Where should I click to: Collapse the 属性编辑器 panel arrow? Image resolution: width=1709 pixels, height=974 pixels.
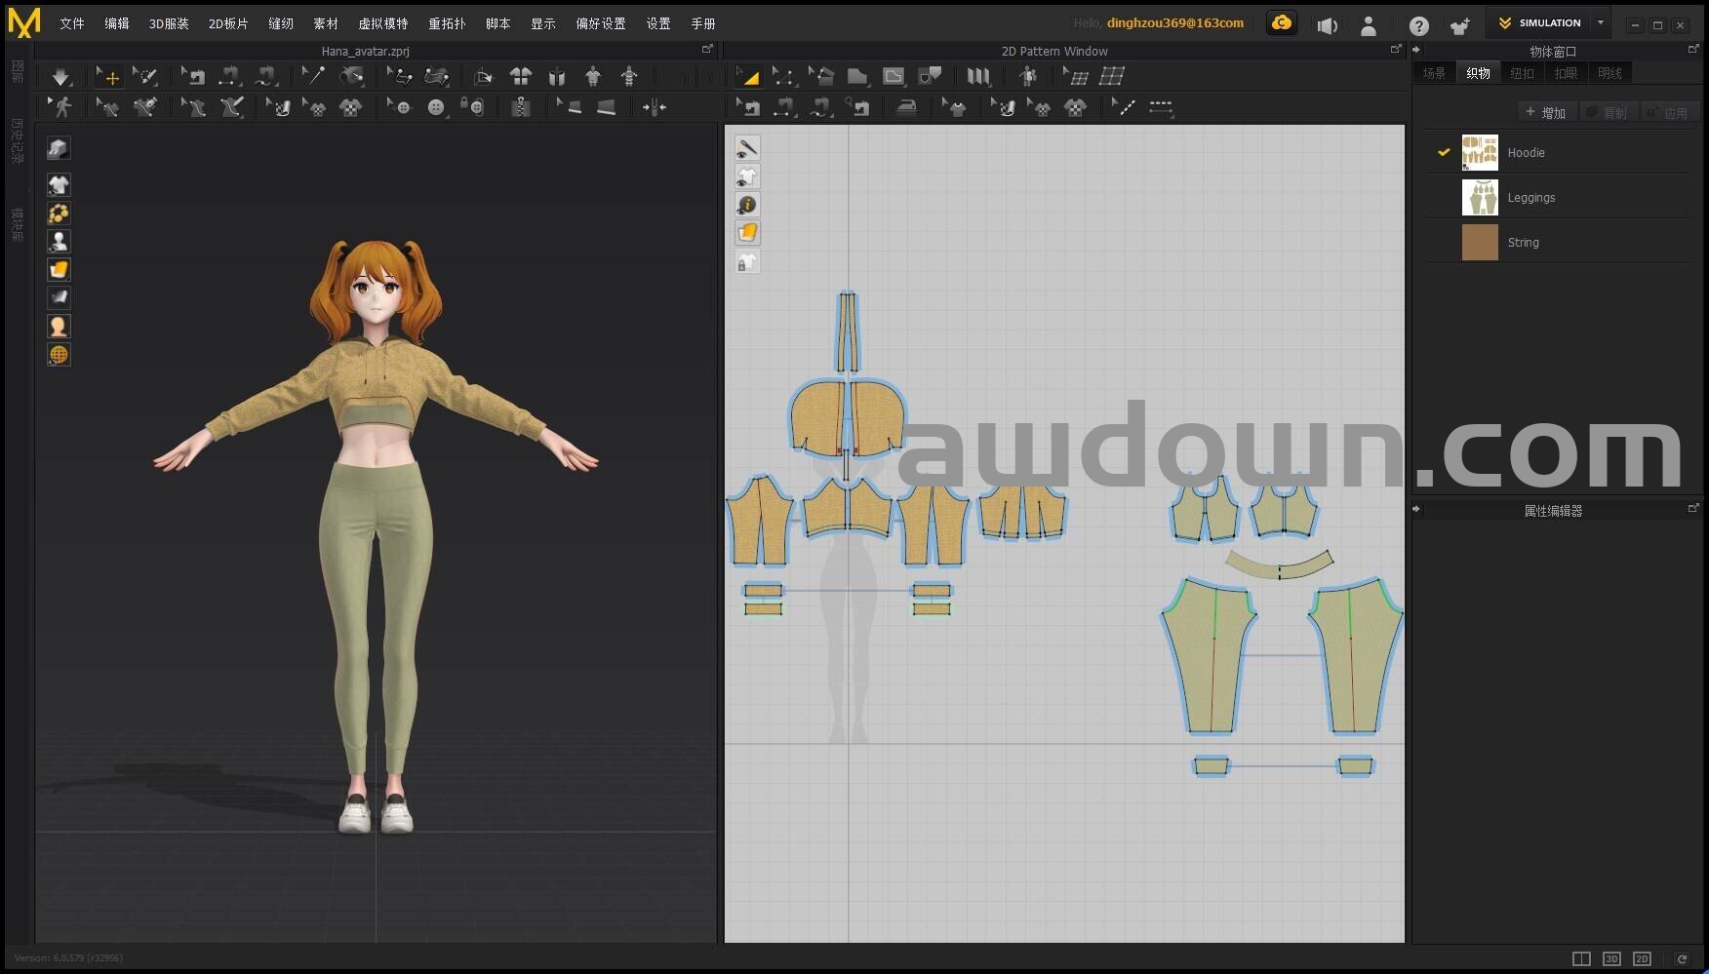pos(1416,509)
